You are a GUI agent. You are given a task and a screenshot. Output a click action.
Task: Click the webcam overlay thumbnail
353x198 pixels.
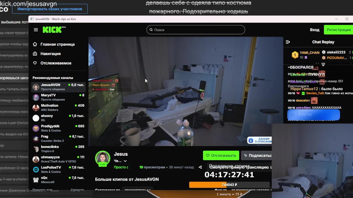[x=312, y=161]
